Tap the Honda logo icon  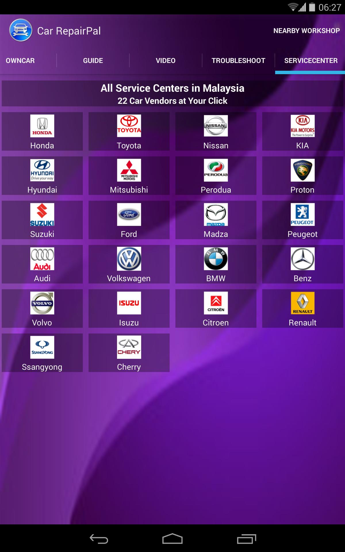click(x=42, y=126)
